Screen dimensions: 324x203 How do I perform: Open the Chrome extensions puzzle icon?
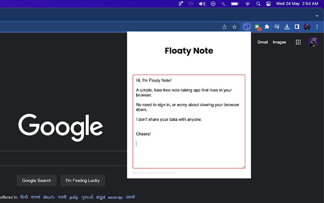coord(267,27)
